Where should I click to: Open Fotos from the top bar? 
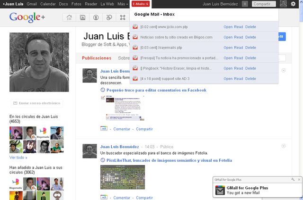click(76, 4)
